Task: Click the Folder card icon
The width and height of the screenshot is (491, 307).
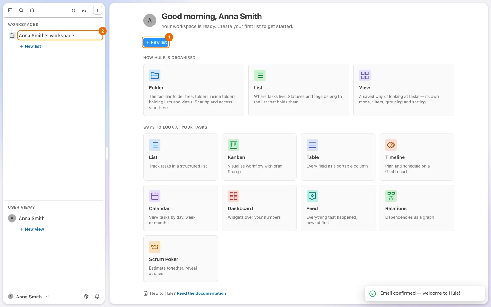Action: [x=155, y=76]
